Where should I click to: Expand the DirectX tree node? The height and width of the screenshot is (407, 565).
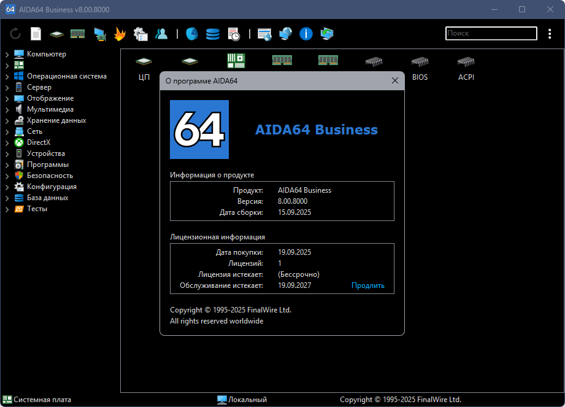pyautogui.click(x=7, y=143)
